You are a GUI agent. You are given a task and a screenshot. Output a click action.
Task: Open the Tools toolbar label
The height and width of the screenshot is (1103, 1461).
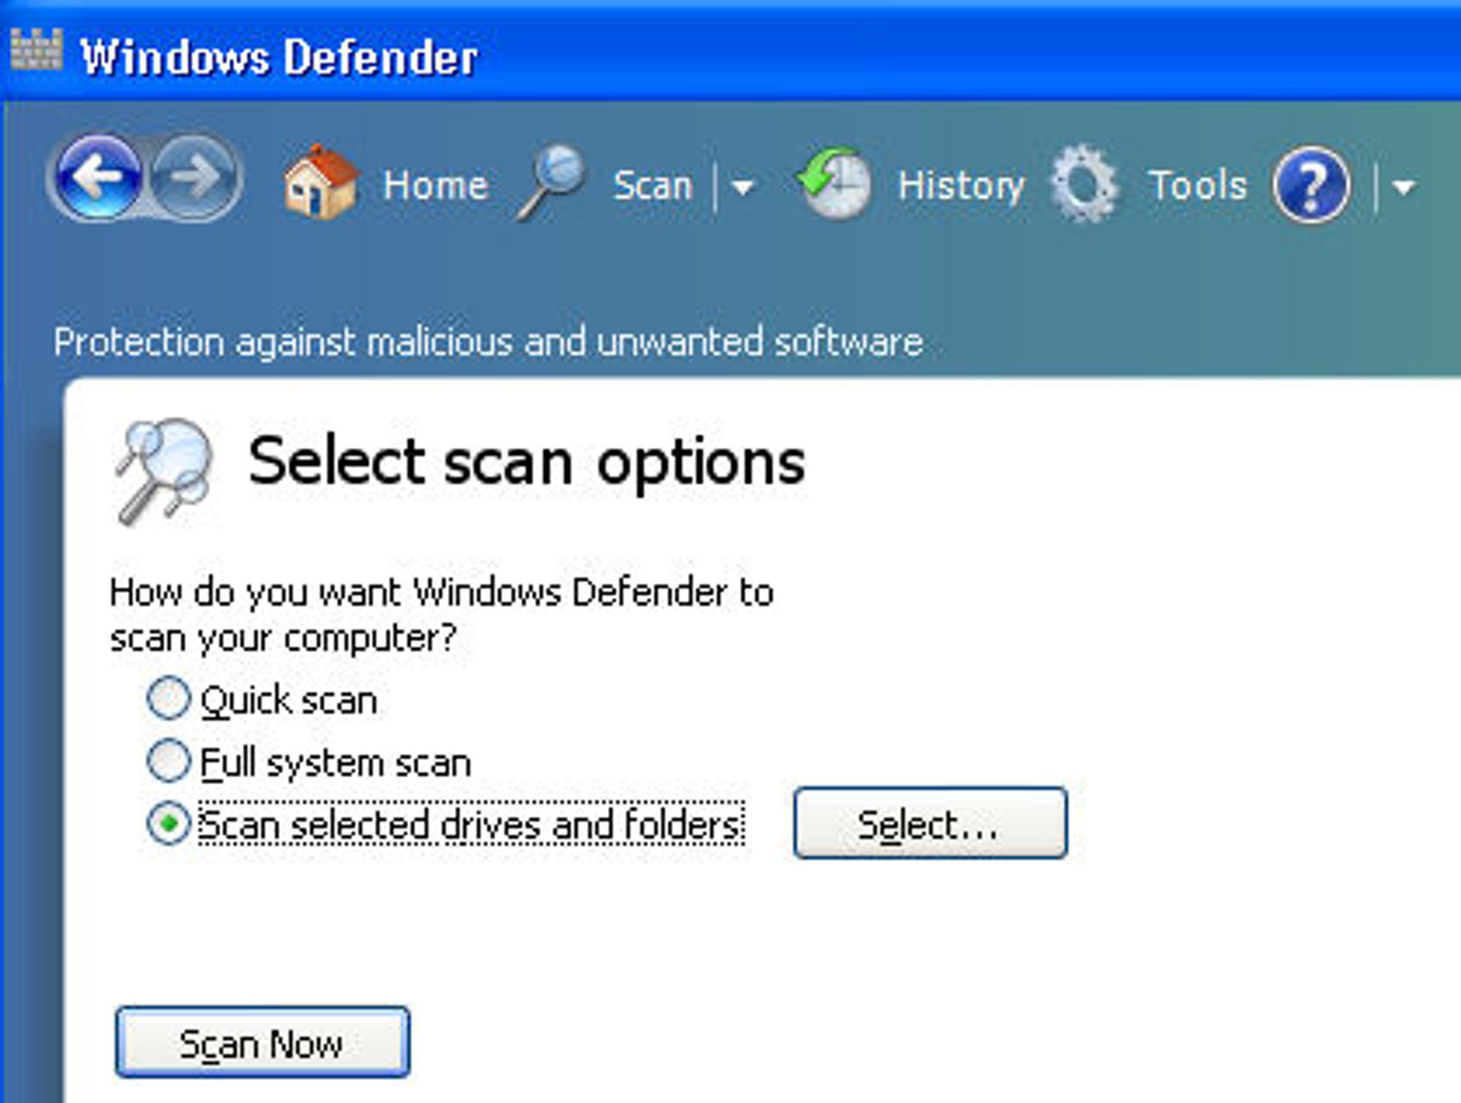pyautogui.click(x=1198, y=186)
